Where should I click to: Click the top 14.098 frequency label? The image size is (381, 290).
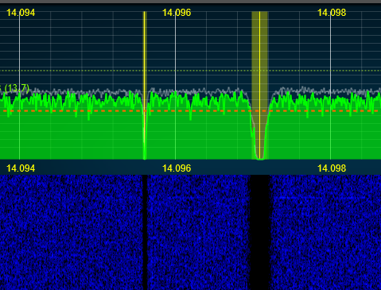[332, 13]
